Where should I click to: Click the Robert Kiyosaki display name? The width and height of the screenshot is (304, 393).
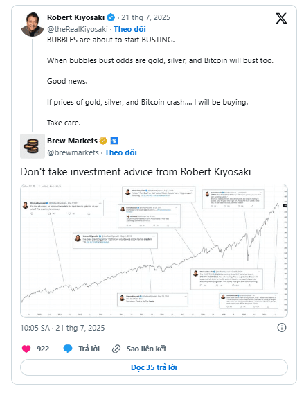click(76, 17)
